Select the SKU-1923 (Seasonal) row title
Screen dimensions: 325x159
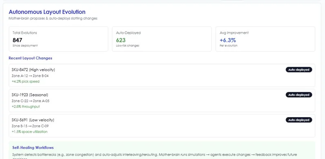point(30,95)
